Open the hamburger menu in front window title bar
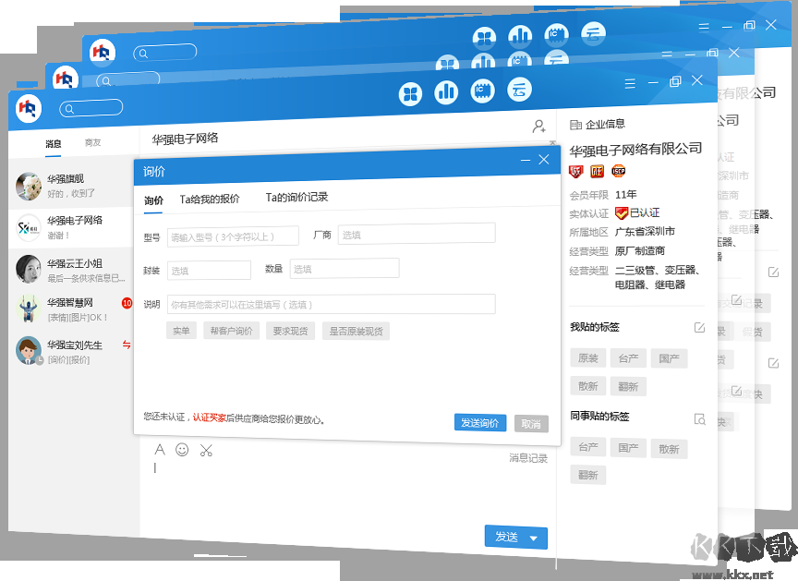Screen dimensions: 798x581 (x=630, y=83)
